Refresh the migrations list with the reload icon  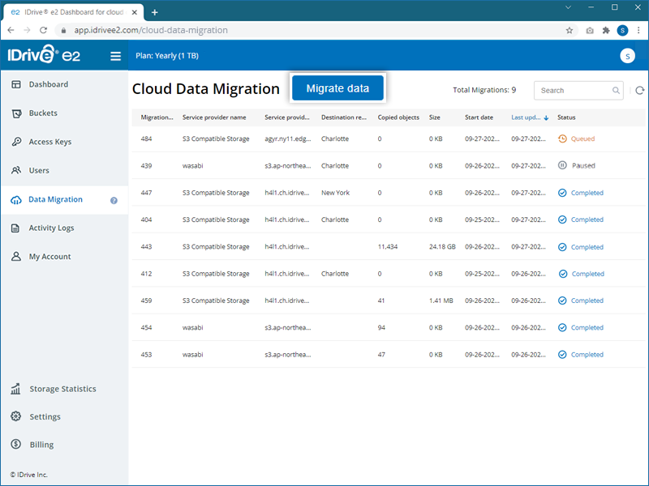click(639, 91)
